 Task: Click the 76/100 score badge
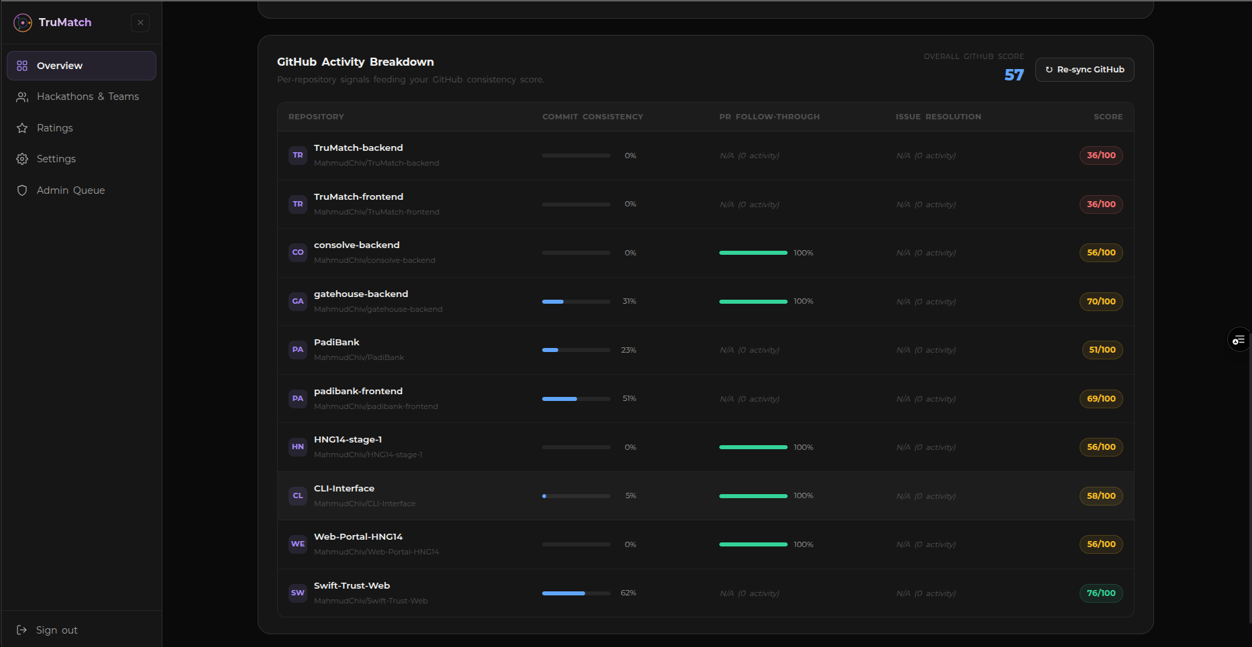point(1101,593)
